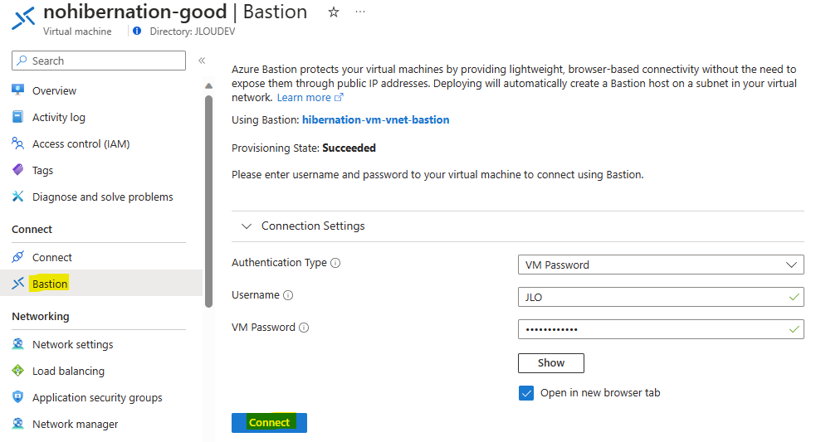Screen dimensions: 816x442
Task: Open Application security groups page
Action: pyautogui.click(x=97, y=397)
